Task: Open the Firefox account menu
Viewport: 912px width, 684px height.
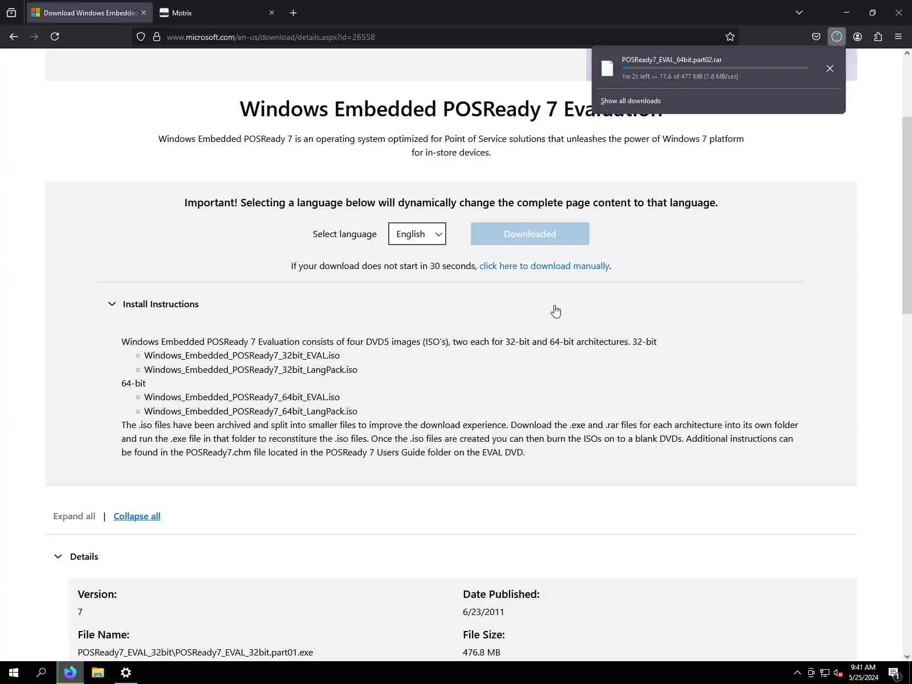Action: tap(857, 36)
